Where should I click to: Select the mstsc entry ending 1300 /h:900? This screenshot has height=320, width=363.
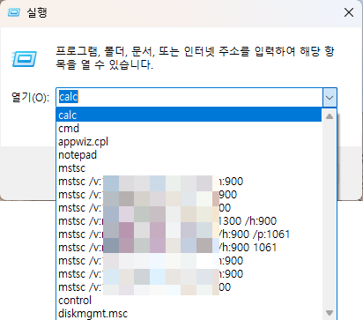189,221
